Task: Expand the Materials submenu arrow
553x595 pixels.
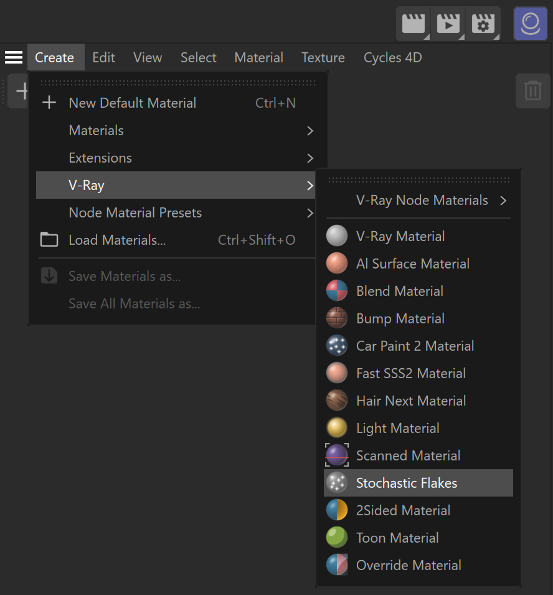Action: click(x=310, y=131)
